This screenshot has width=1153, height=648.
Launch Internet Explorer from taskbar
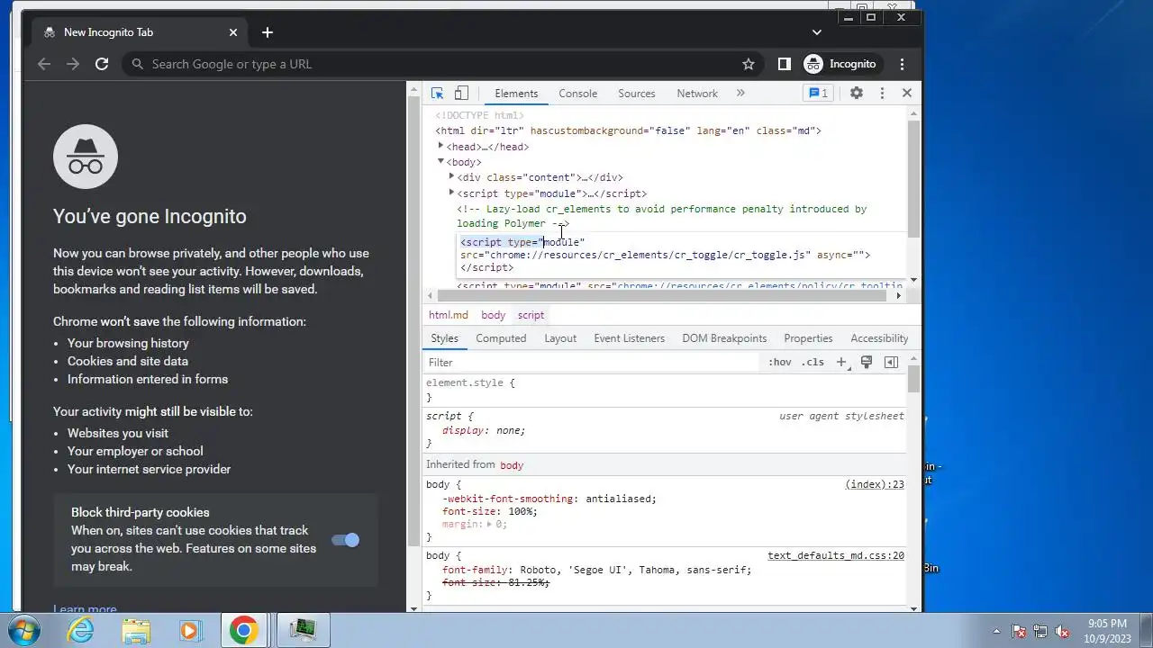(x=81, y=630)
